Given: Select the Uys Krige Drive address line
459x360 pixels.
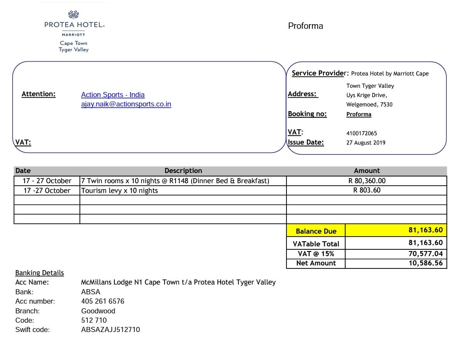Looking at the screenshot, I should pyautogui.click(x=366, y=95).
